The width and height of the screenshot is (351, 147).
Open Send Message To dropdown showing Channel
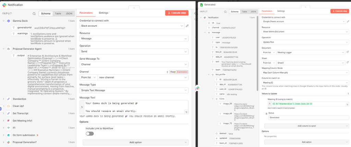point(134,64)
